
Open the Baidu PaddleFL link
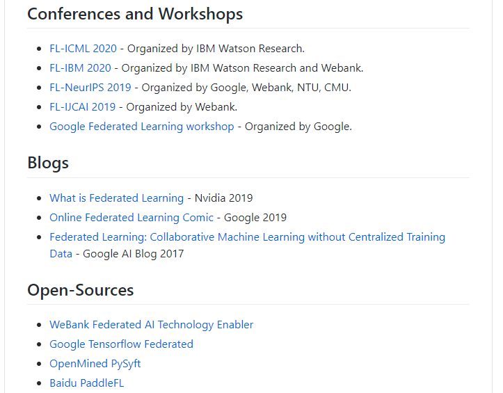click(x=86, y=383)
